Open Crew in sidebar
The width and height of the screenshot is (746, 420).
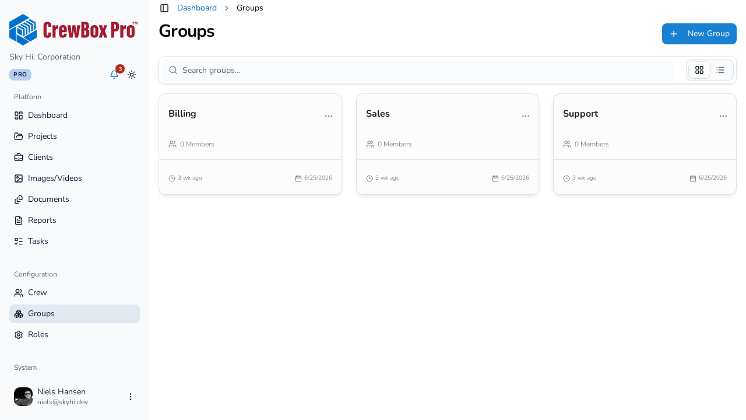(75, 293)
